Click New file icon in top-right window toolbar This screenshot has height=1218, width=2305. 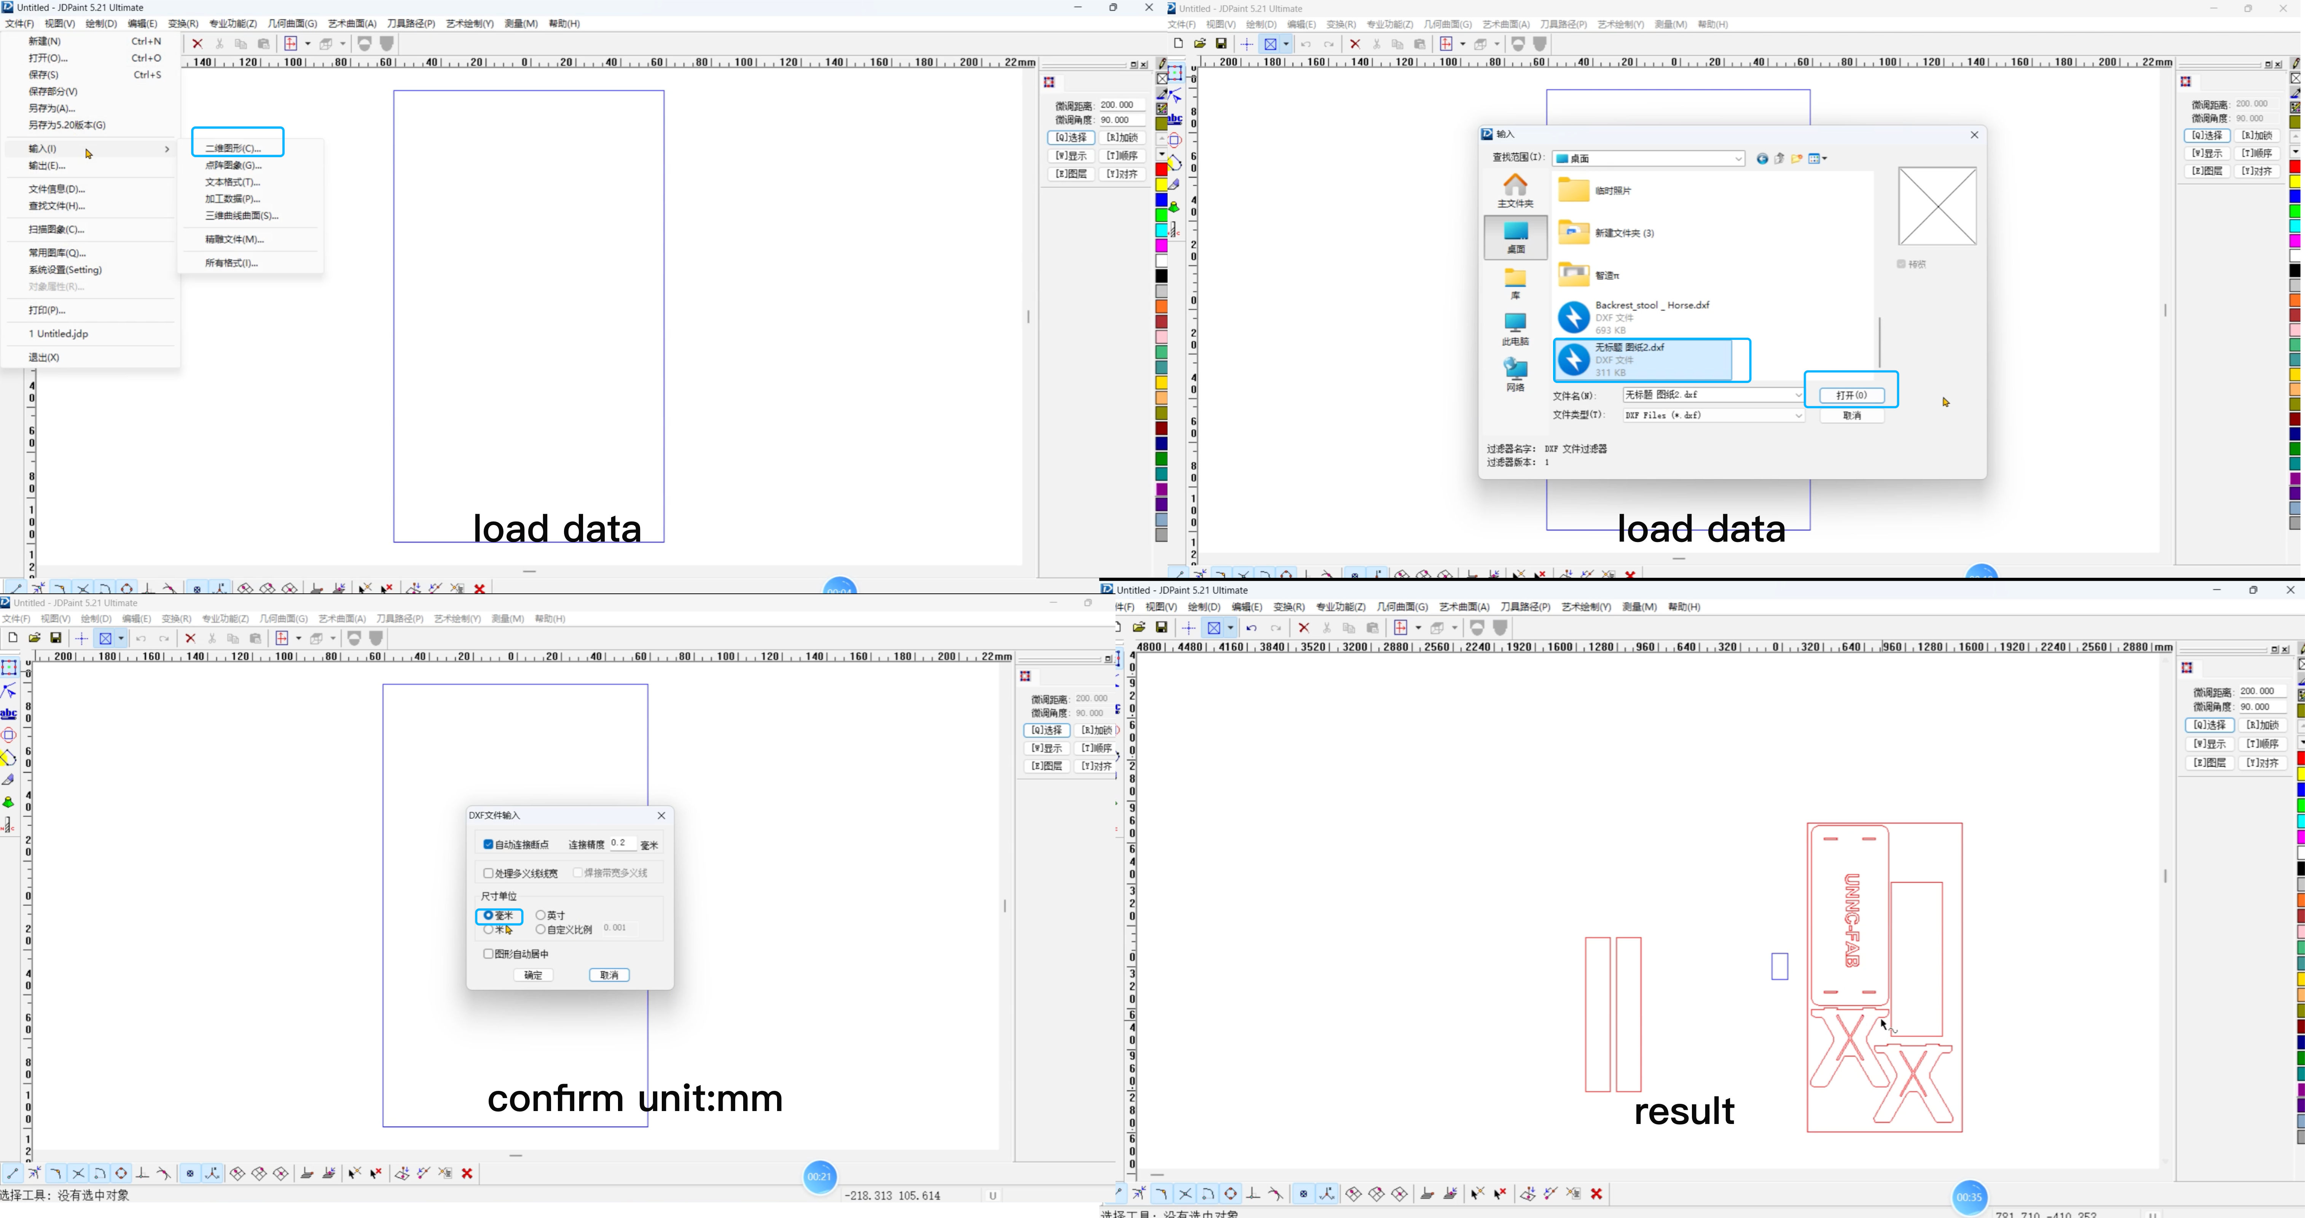(x=1179, y=44)
